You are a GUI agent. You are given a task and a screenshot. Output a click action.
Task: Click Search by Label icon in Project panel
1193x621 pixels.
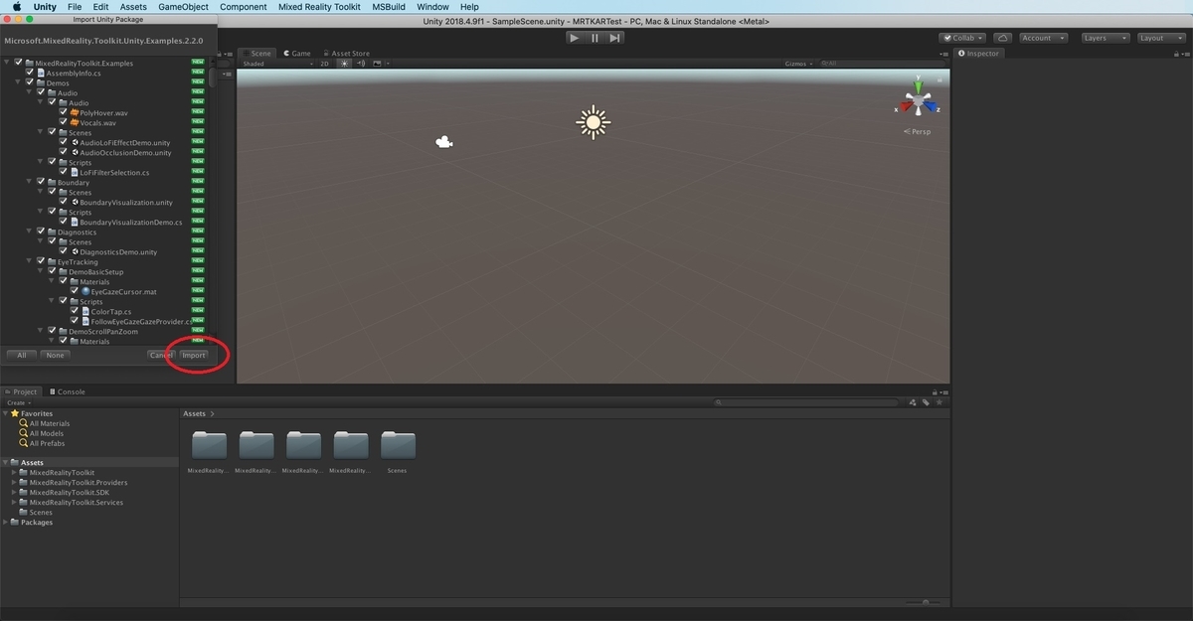(926, 402)
